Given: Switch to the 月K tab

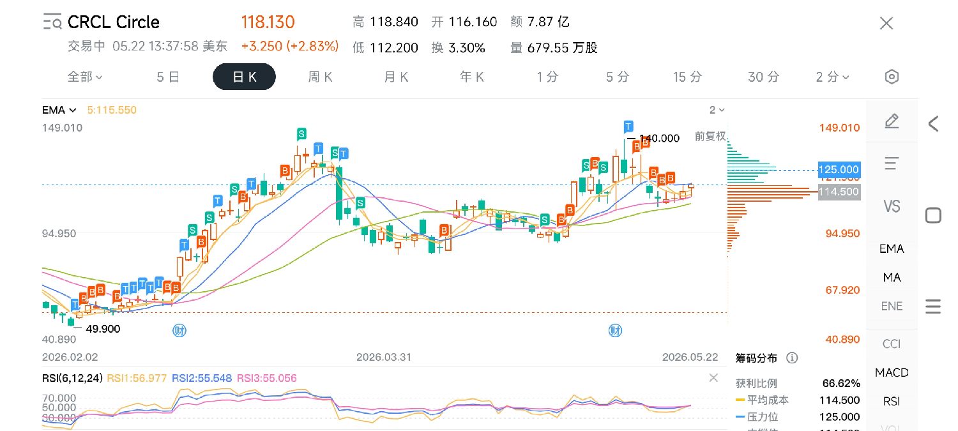Looking at the screenshot, I should [x=396, y=77].
